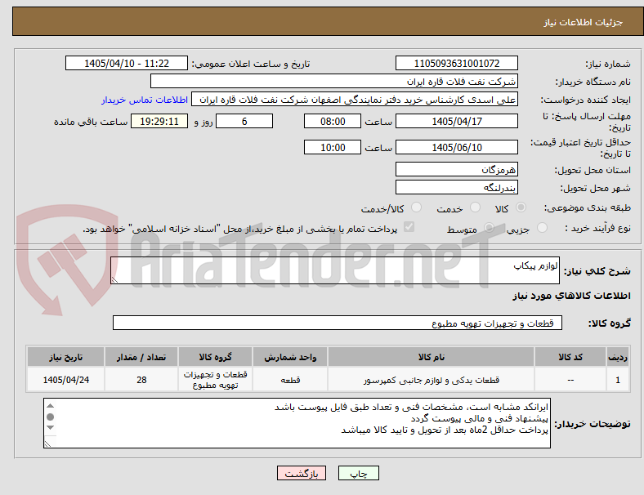Click row number cell 1
644x495 pixels.
(617, 380)
